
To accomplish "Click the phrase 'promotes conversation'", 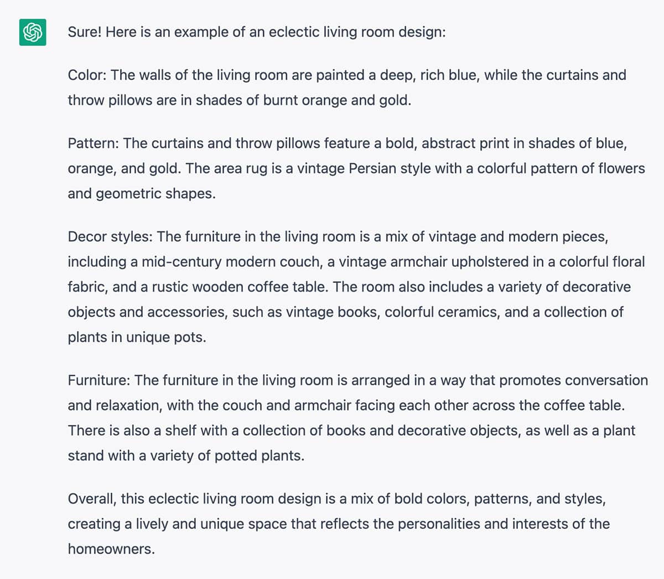I will (x=573, y=380).
